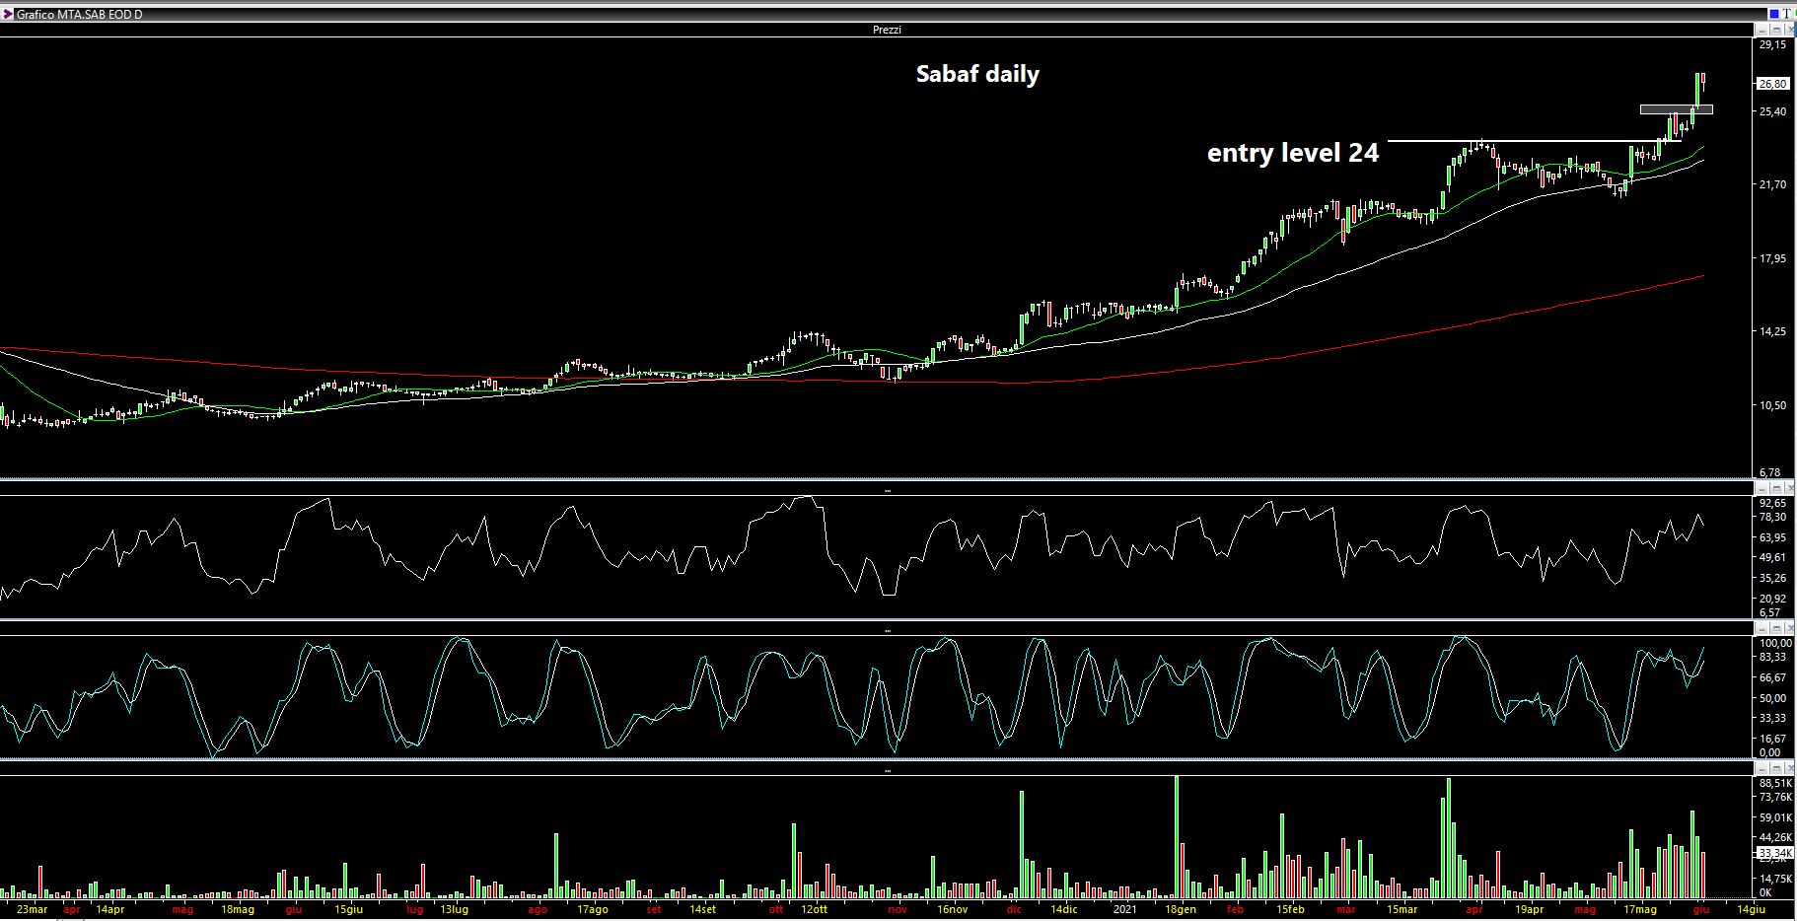The image size is (1797, 921).
Task: Close the stochastic oscillator panel
Action: click(x=1789, y=628)
